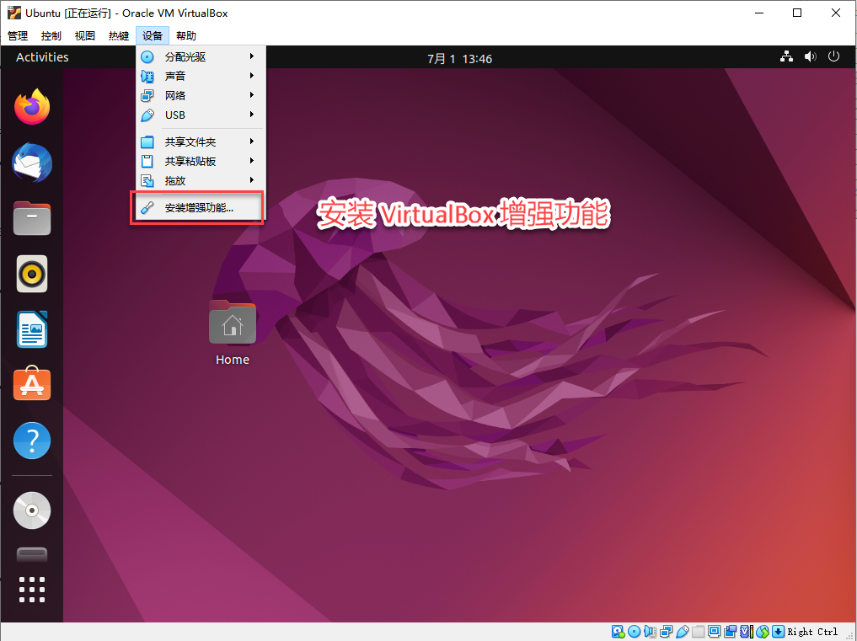857x641 pixels.
Task: Click the network adapters status bar icon
Action: pos(667,632)
